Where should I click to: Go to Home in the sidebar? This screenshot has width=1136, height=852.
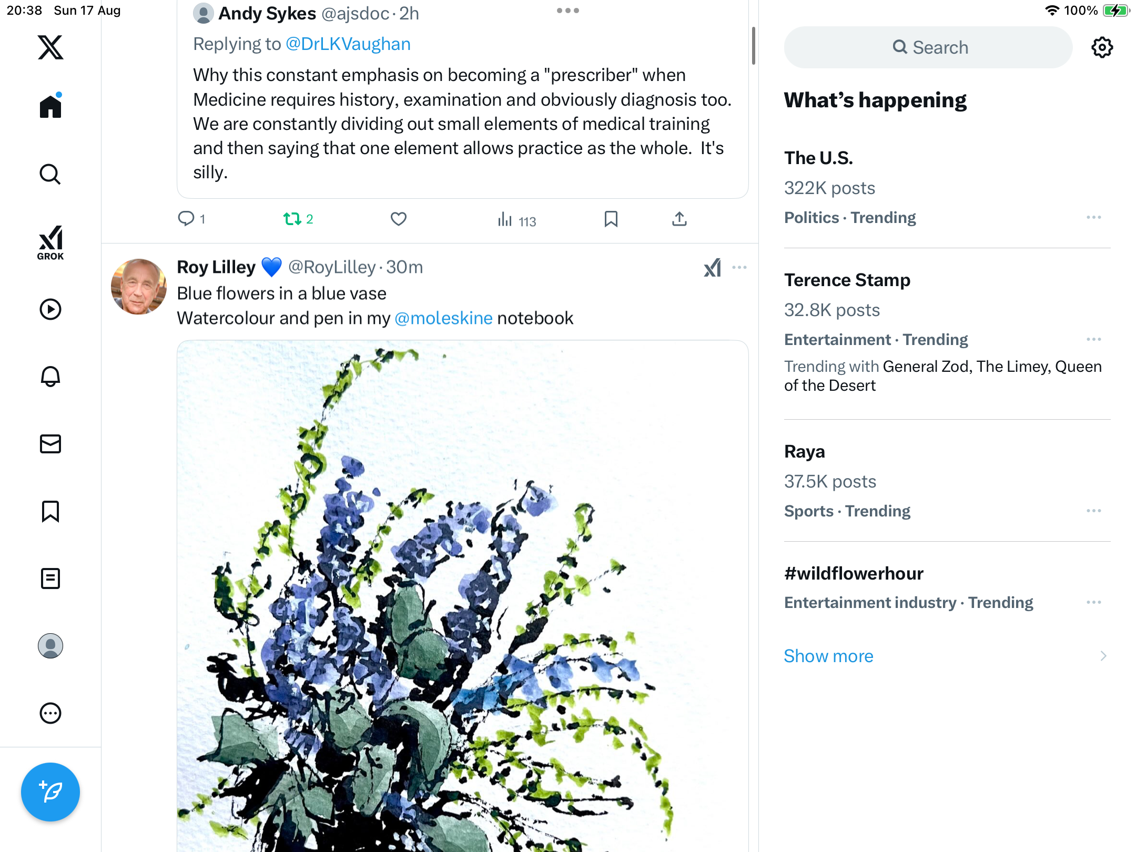click(x=50, y=107)
